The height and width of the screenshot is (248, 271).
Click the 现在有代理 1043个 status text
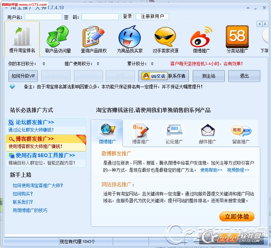78,242
